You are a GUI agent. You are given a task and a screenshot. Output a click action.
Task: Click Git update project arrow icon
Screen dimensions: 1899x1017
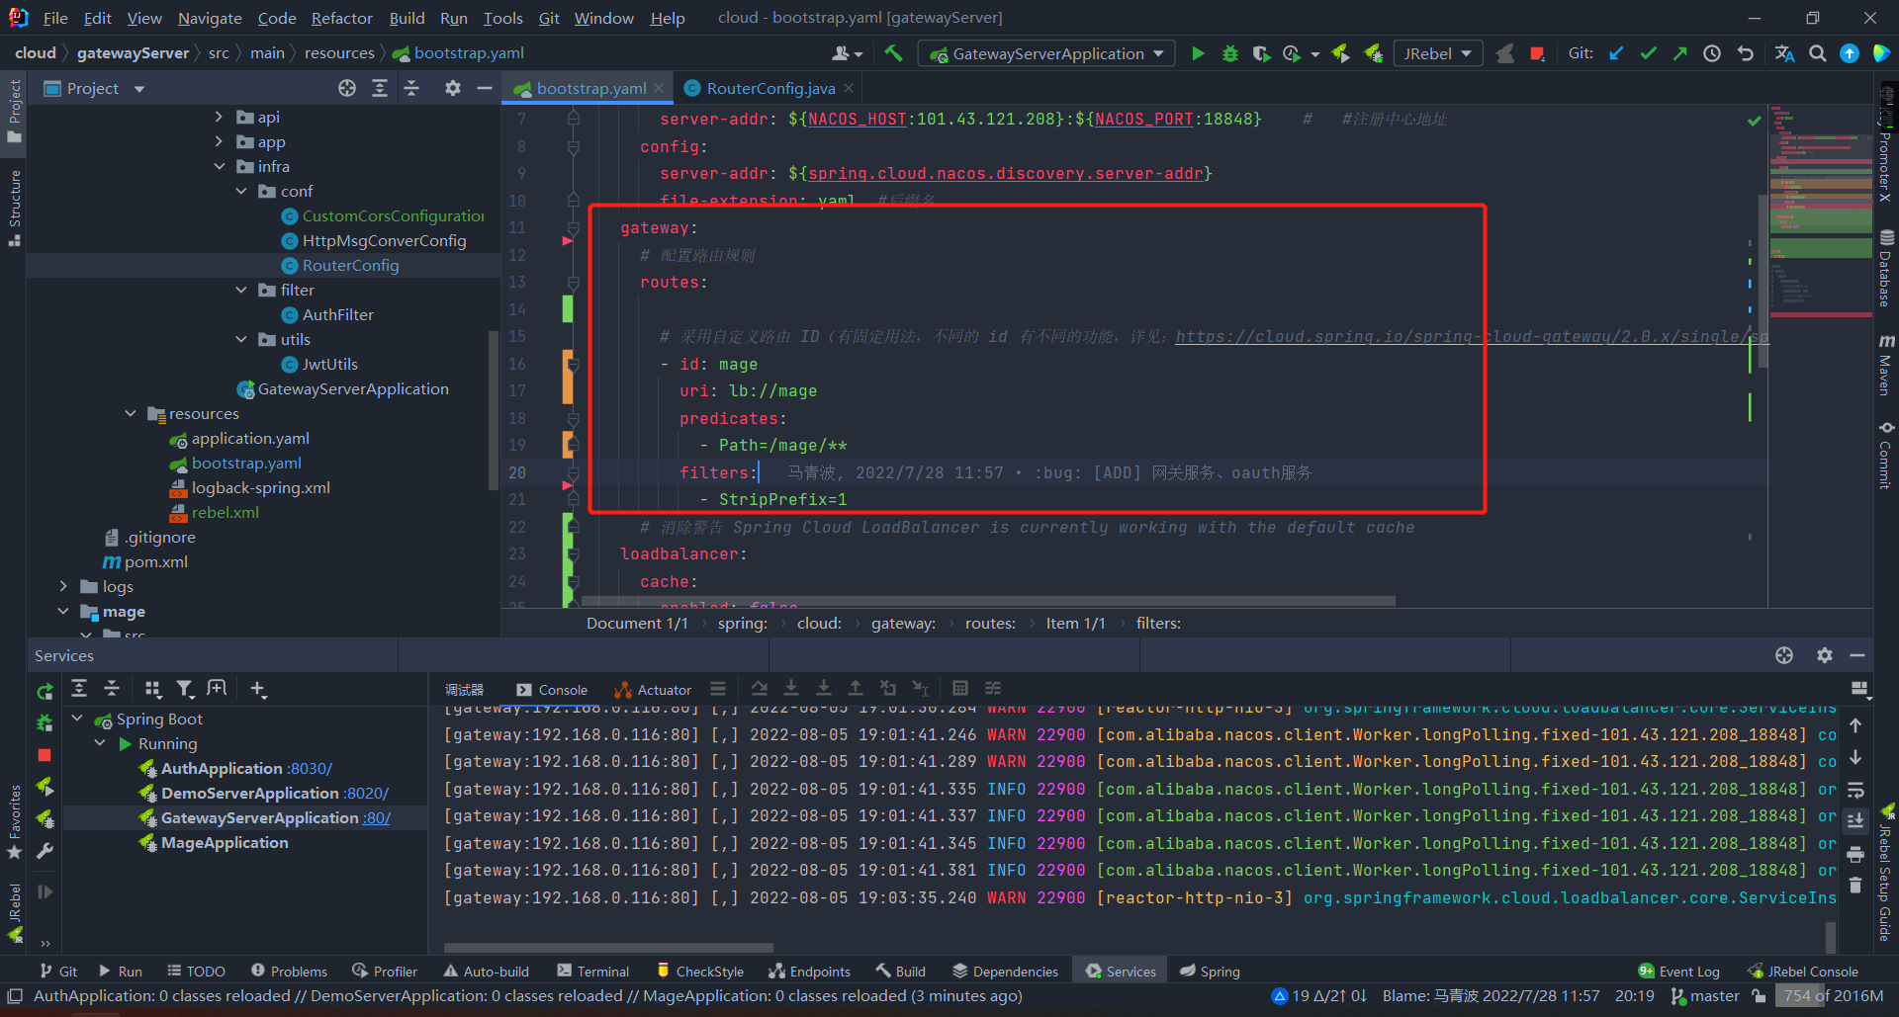[x=1616, y=53]
